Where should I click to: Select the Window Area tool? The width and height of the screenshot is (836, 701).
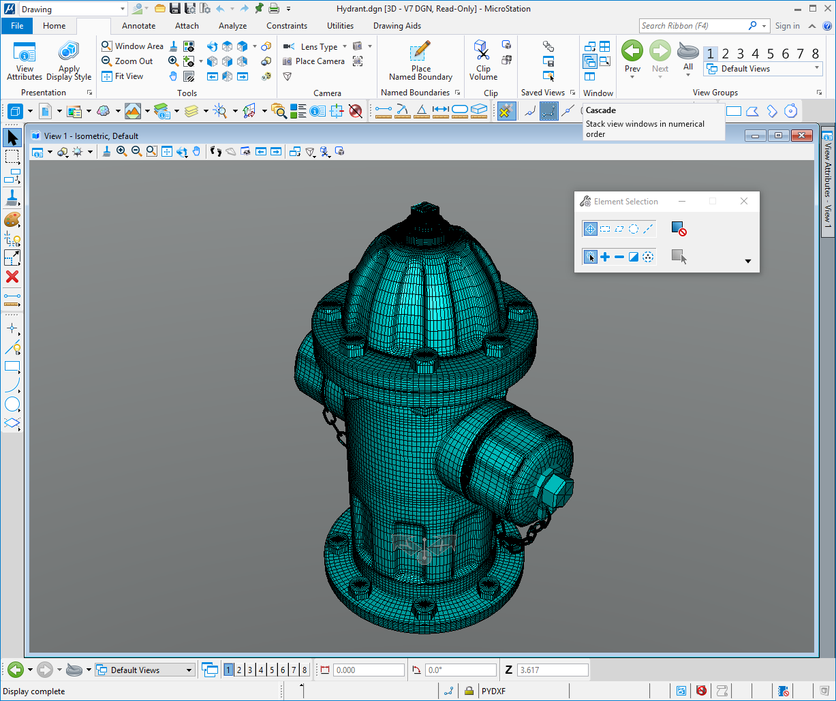tap(133, 46)
